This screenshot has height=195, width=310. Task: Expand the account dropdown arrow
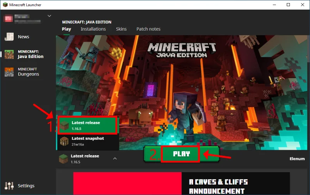pos(50,16)
